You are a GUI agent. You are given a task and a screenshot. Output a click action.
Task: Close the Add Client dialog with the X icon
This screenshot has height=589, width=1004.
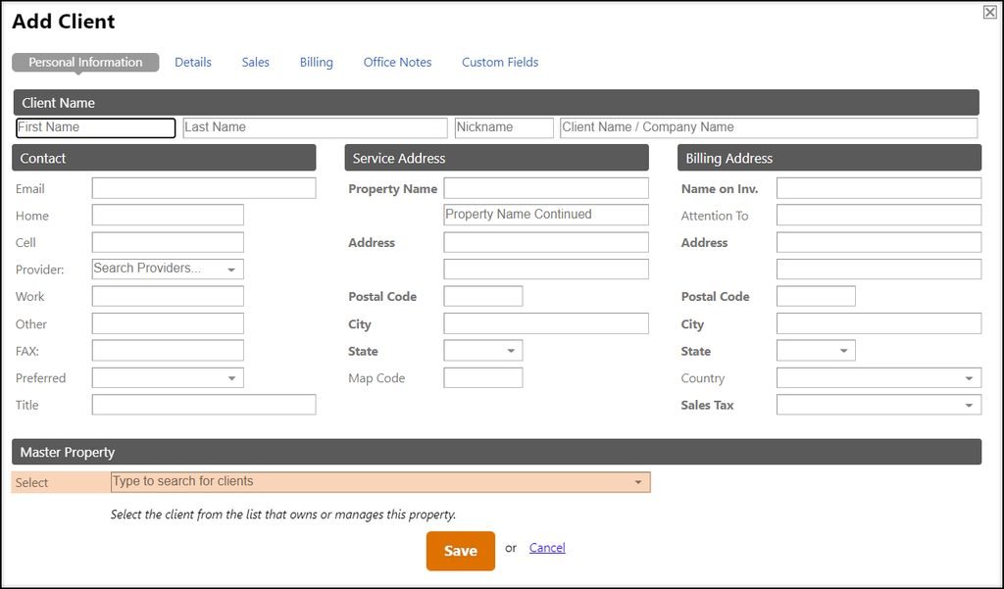pos(990,12)
